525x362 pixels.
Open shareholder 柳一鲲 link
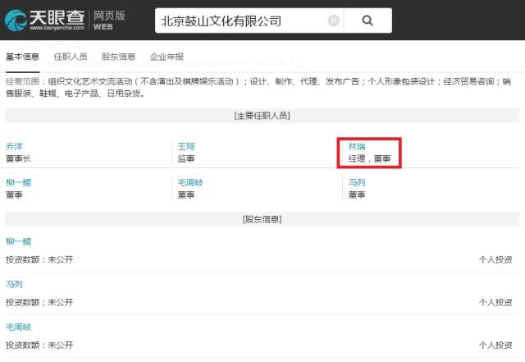[x=18, y=241]
